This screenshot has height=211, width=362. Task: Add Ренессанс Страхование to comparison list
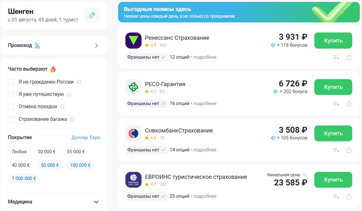click(336, 57)
